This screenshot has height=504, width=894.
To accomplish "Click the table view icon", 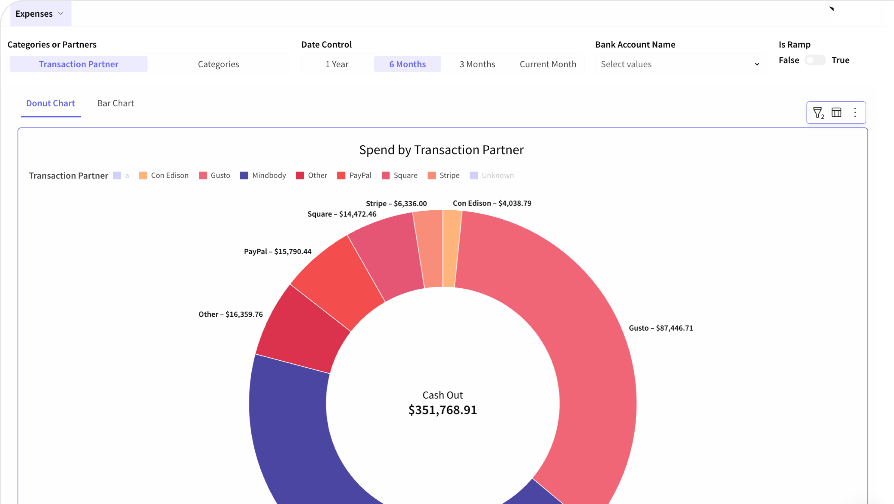I will 837,112.
